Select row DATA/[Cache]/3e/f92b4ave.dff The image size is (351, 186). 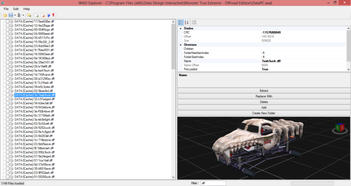click(x=34, y=111)
